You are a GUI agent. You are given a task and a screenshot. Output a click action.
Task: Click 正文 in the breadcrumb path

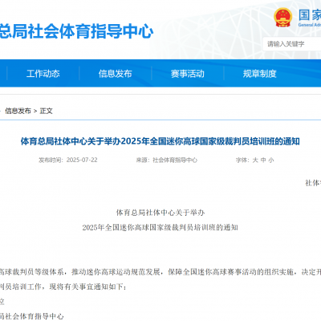(46, 111)
